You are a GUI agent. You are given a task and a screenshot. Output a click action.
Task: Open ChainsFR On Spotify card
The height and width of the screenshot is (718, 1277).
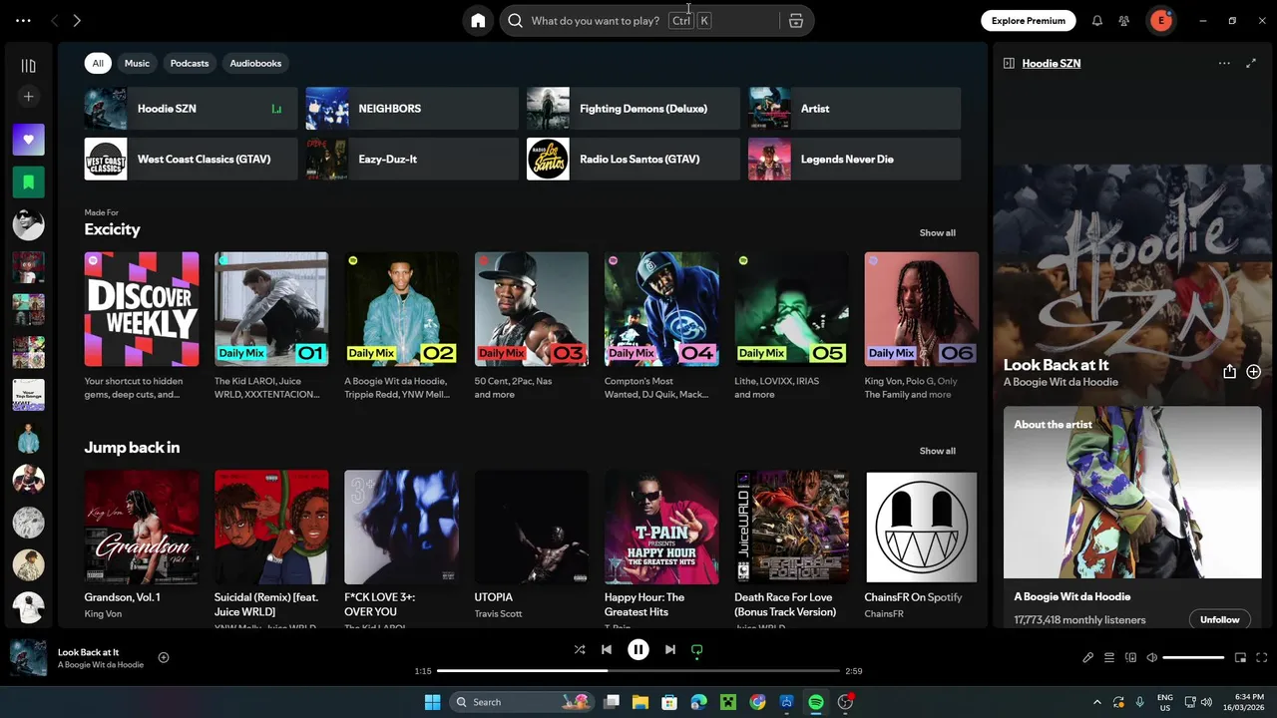pos(922,546)
